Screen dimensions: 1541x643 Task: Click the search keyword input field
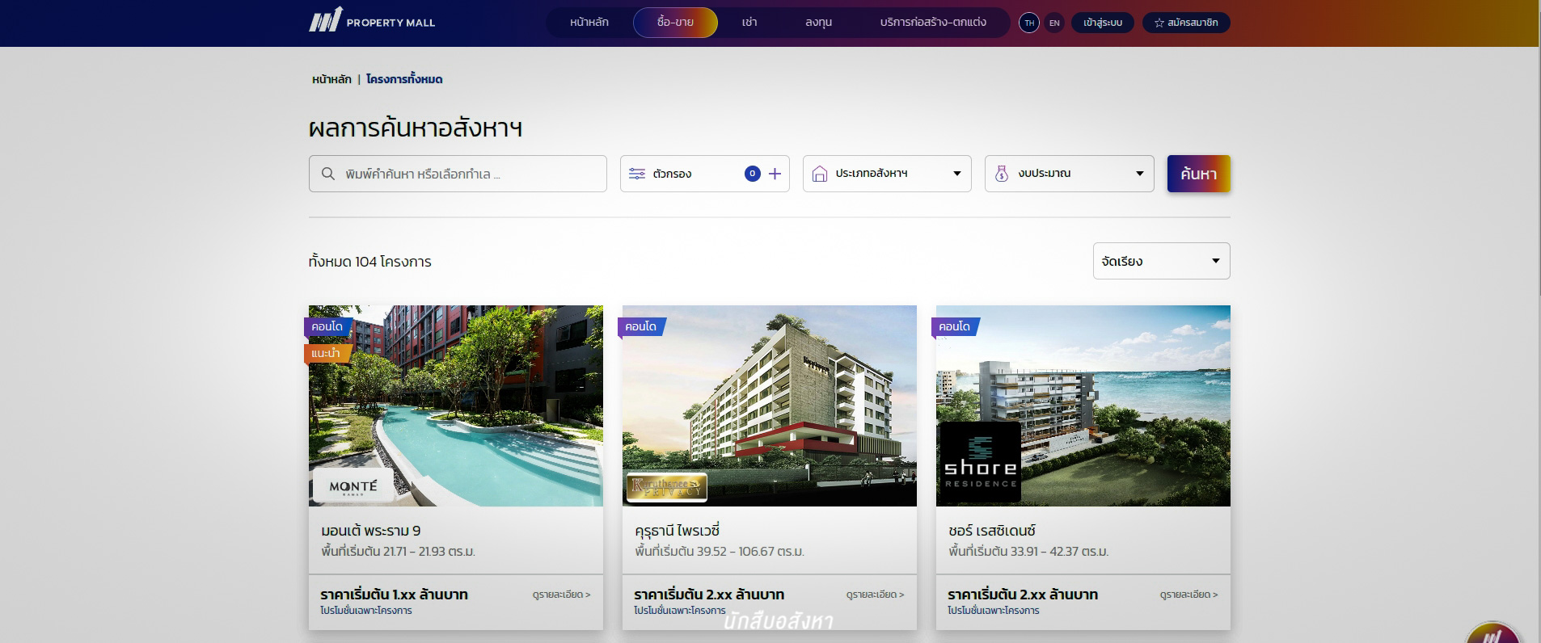[x=458, y=174]
